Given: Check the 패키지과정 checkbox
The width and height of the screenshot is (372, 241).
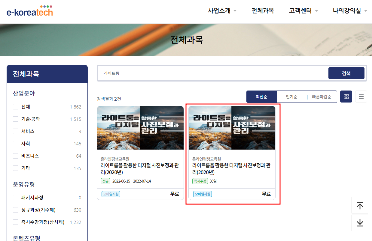Looking at the screenshot, I should 15,198.
